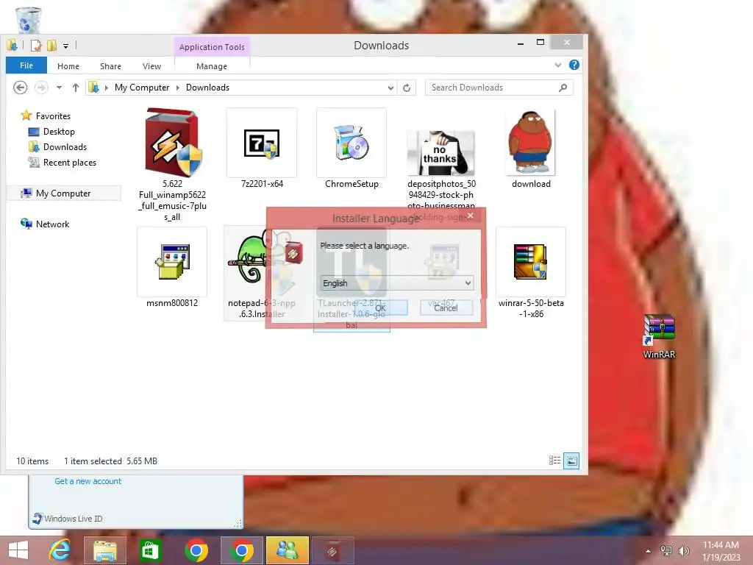Switch to details view layout
This screenshot has height=565, width=753.
point(554,461)
